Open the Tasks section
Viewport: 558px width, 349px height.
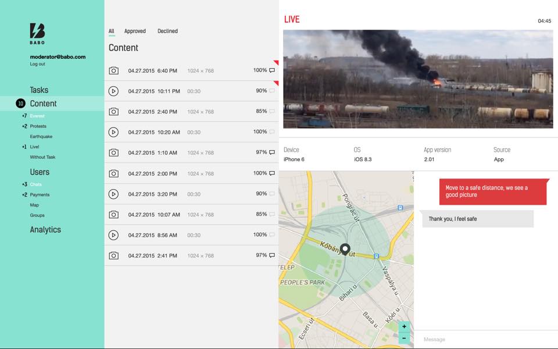tap(39, 90)
